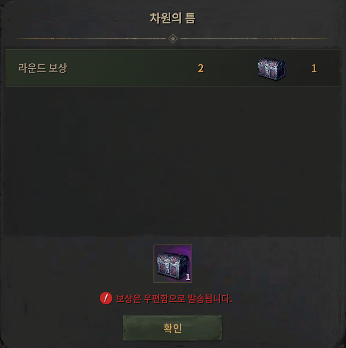Open the purple reward chest item slot

point(173,263)
